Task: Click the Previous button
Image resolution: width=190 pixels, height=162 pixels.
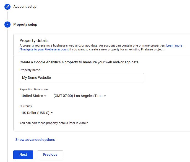Action: pos(50,155)
